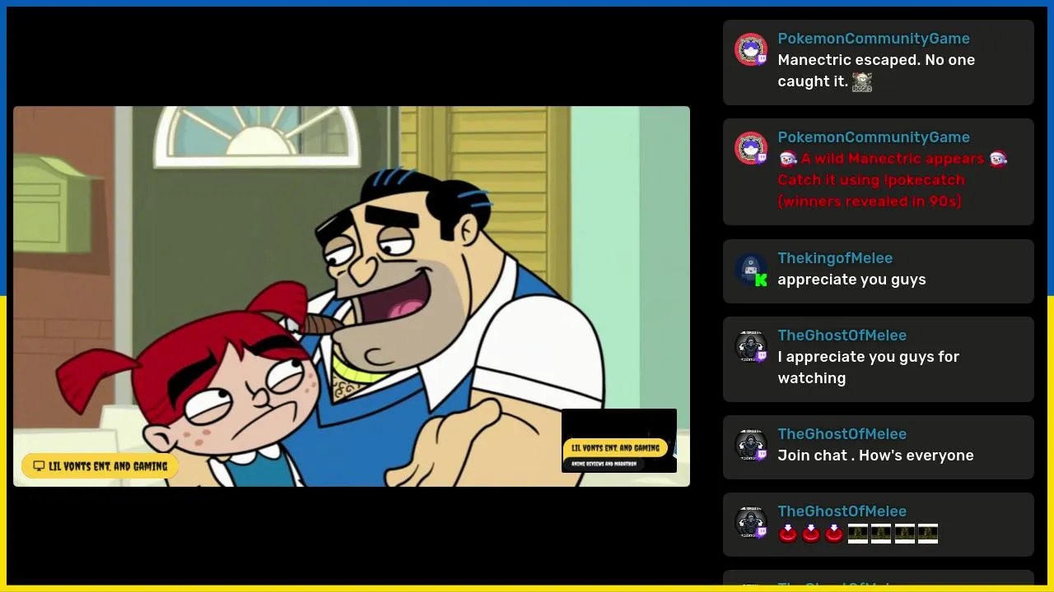Click the RIGGED emote after 'caught it.'
The height and width of the screenshot is (592, 1054).
click(862, 81)
